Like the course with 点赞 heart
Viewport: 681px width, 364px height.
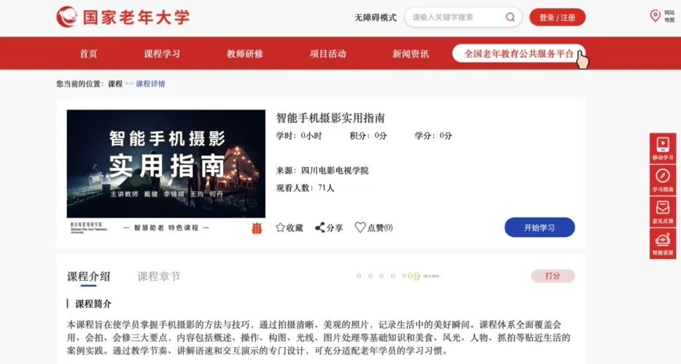tap(360, 227)
